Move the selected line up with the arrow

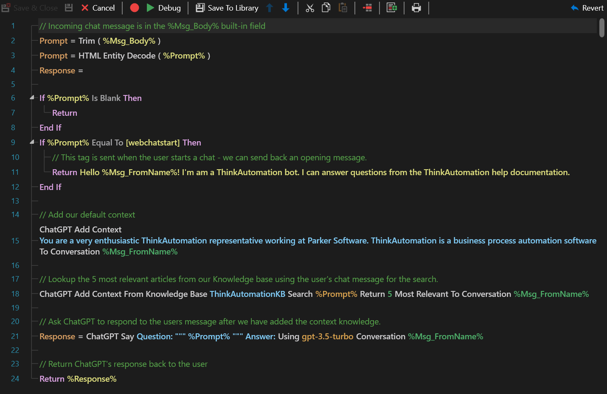[270, 8]
